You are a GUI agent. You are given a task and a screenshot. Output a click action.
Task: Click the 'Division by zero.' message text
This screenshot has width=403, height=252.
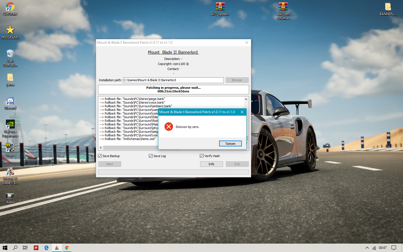pos(188,127)
